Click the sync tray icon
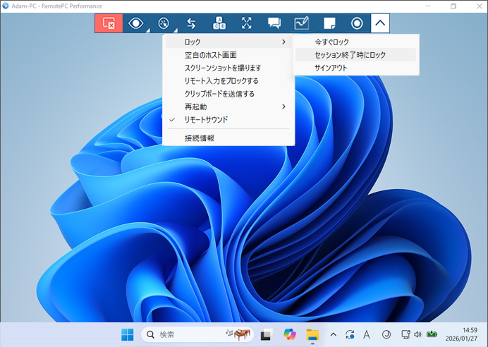This screenshot has width=488, height=347. point(350,335)
